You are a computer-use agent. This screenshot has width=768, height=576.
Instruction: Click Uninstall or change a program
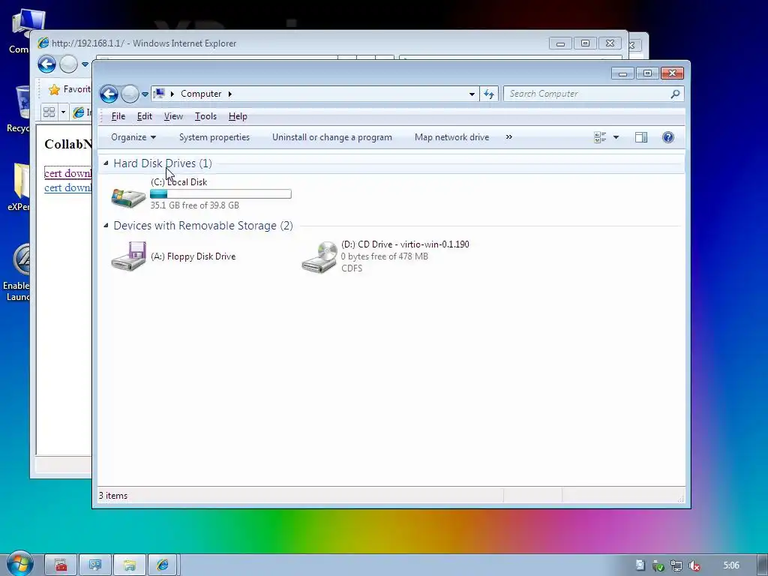tap(332, 137)
